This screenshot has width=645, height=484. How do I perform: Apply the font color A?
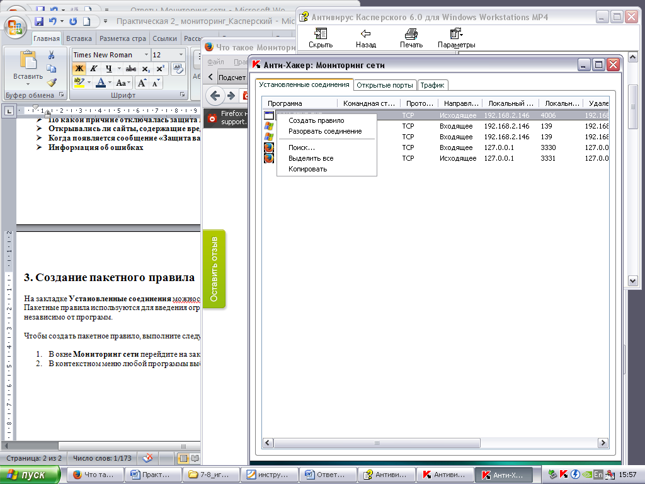coord(101,83)
